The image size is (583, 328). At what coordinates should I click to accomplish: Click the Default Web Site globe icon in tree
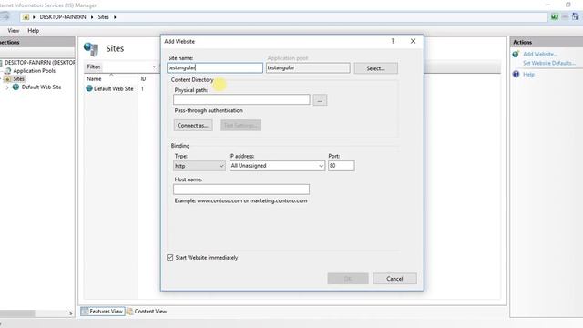pyautogui.click(x=16, y=87)
